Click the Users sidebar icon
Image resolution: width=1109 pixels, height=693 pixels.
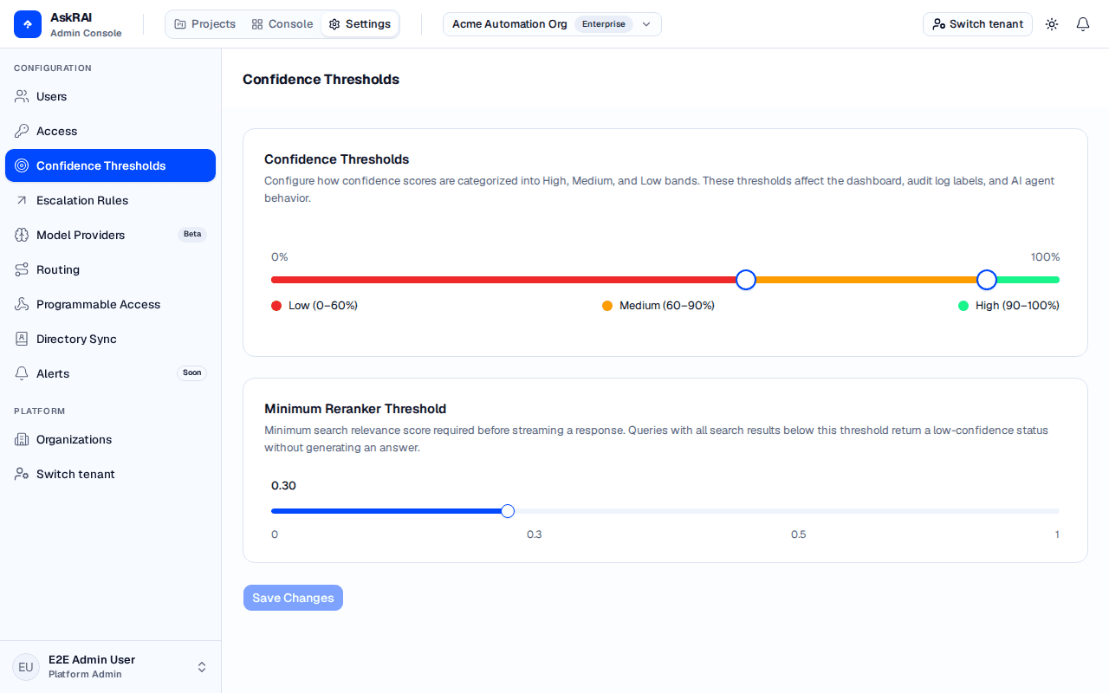pos(22,96)
